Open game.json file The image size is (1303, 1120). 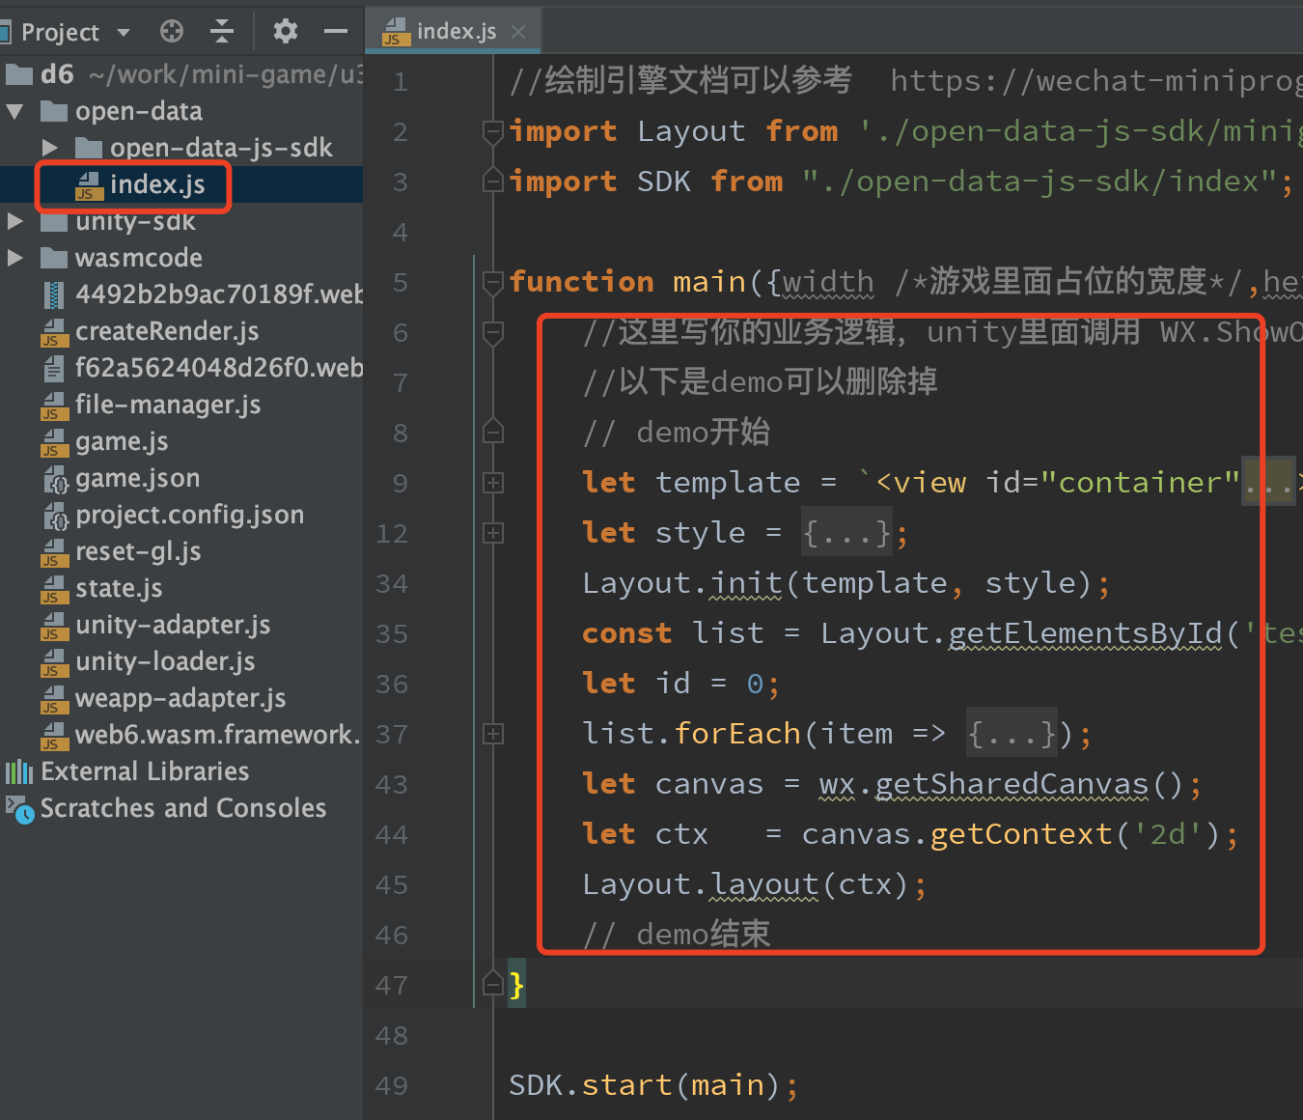point(138,478)
